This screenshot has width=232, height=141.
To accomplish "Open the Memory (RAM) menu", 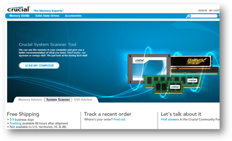I will (x=19, y=16).
